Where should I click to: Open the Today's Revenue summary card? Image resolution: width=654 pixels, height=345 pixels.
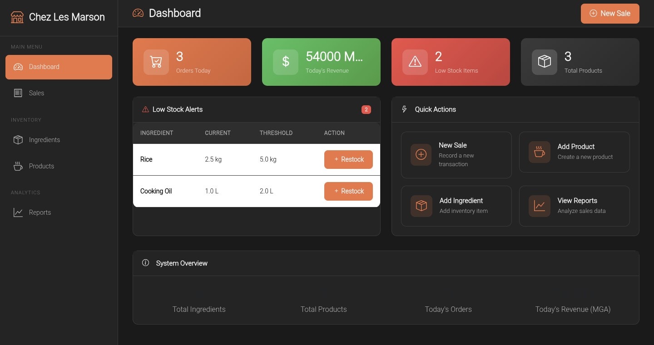(321, 62)
